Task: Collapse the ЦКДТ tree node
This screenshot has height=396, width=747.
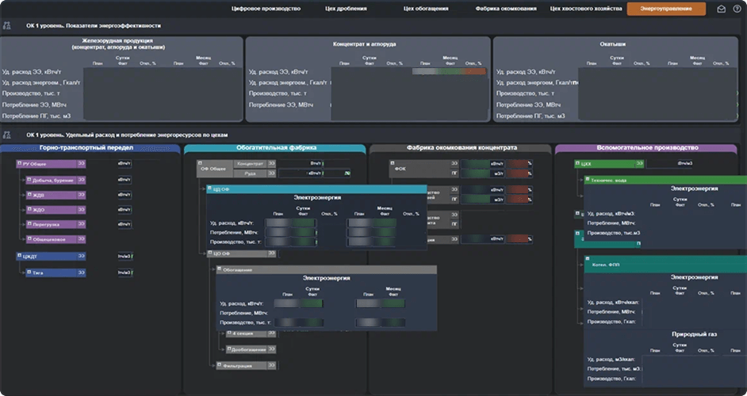Action: point(20,256)
